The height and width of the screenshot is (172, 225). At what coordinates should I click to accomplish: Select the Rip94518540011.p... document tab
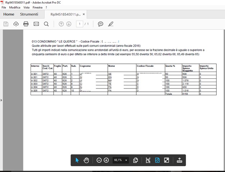pos(65,14)
